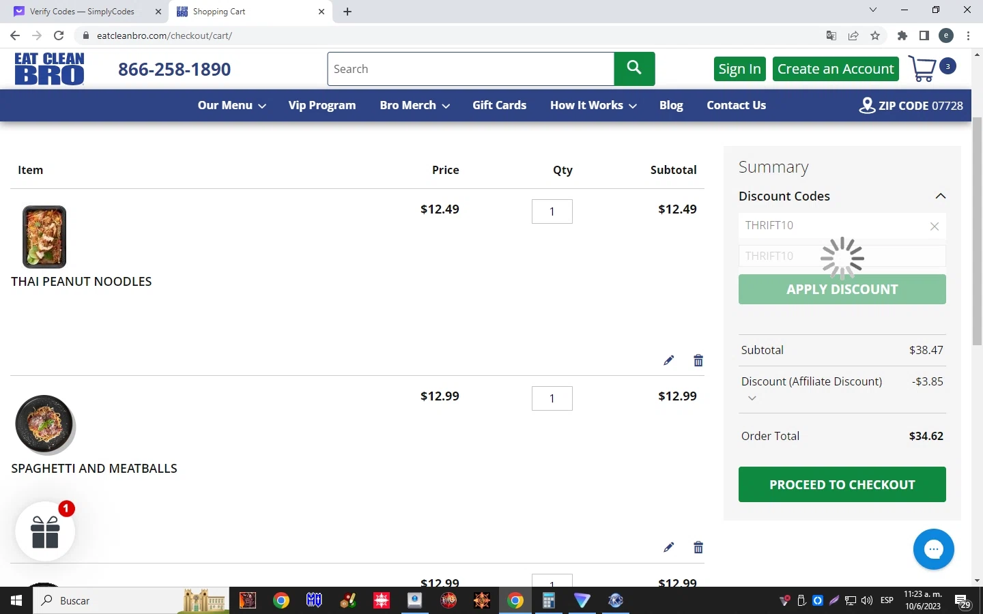The height and width of the screenshot is (614, 983).
Task: Click the share page icon
Action: click(853, 35)
